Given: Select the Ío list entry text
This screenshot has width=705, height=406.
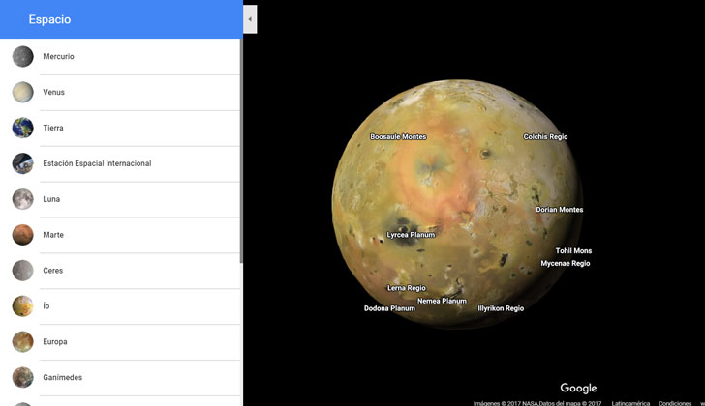Looking at the screenshot, I should click(46, 306).
